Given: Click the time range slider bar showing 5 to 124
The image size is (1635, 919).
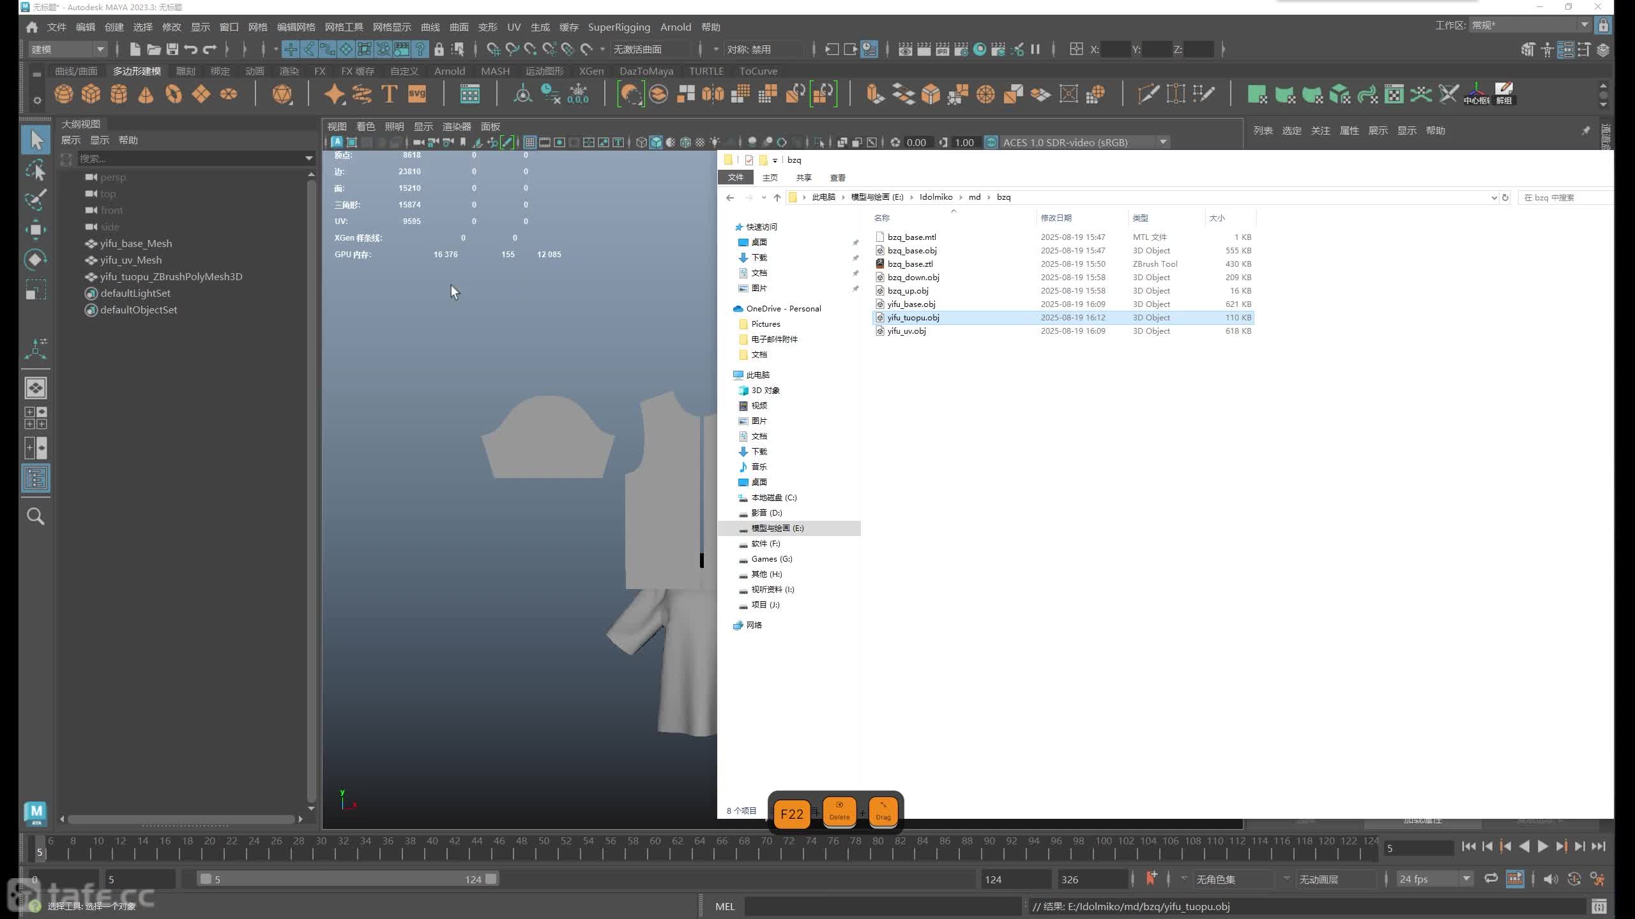Looking at the screenshot, I should click(347, 879).
